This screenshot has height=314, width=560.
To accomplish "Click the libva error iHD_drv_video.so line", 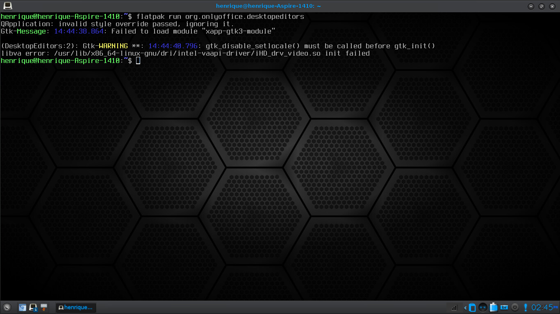I will pos(185,54).
